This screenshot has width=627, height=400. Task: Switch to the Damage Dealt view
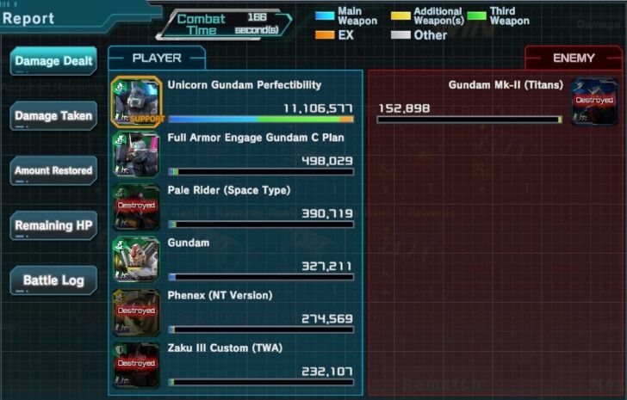[53, 61]
